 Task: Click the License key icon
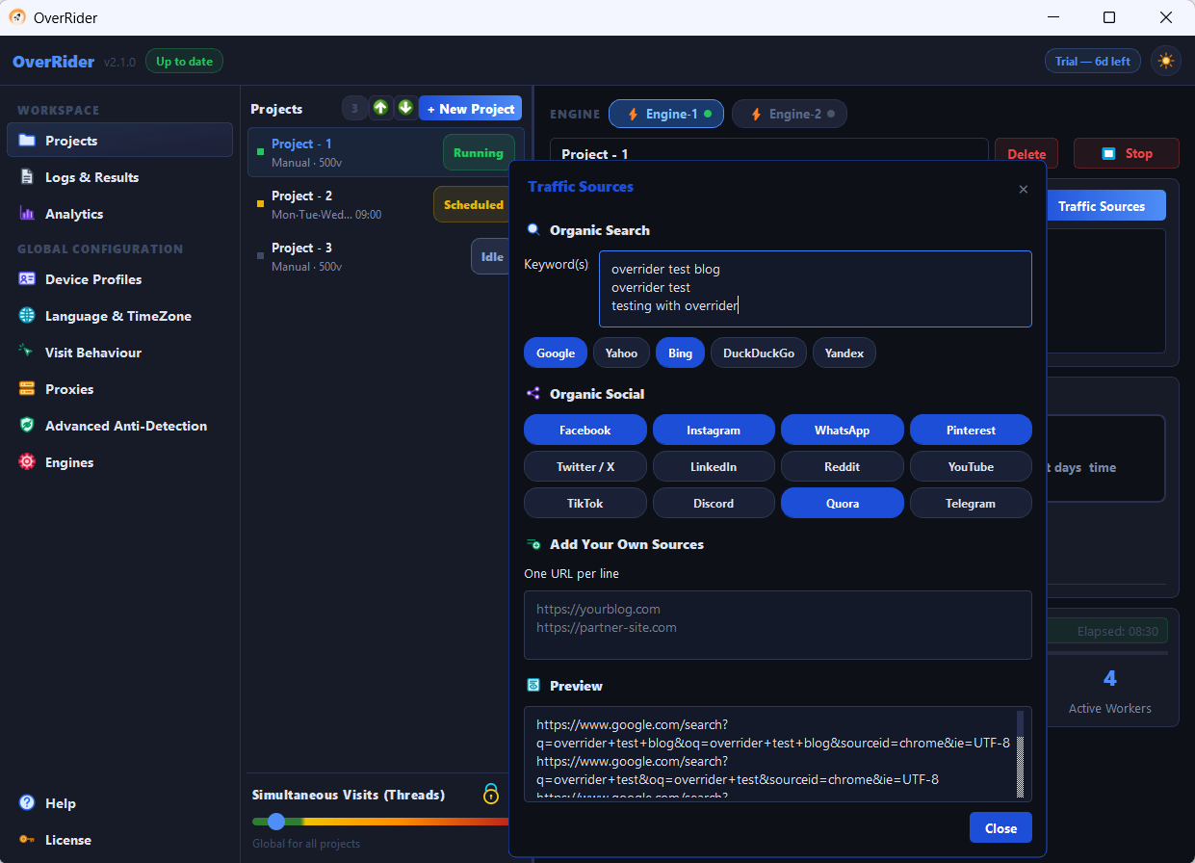point(27,840)
